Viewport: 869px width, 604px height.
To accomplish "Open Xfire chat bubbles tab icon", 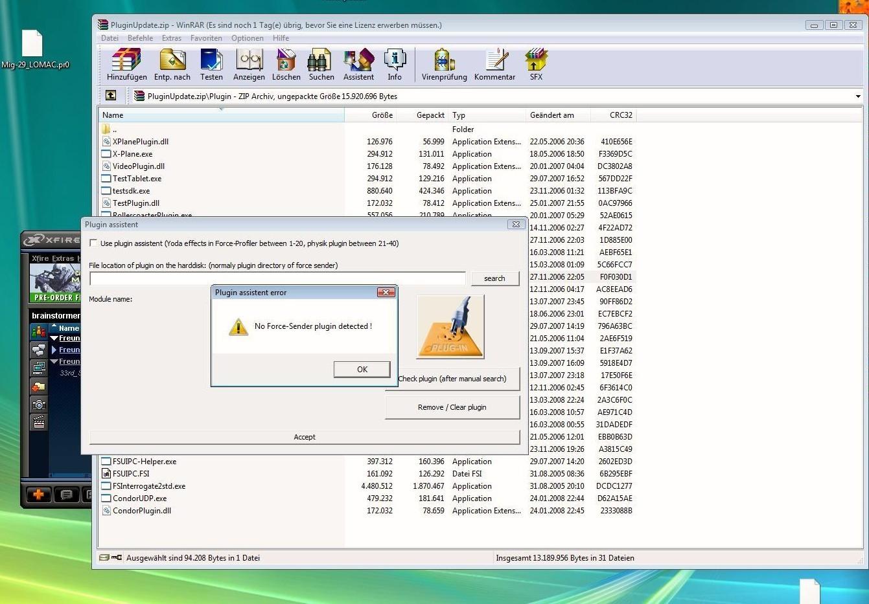I will [39, 350].
